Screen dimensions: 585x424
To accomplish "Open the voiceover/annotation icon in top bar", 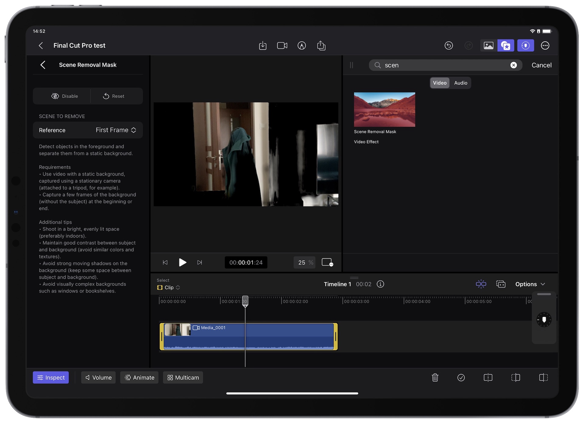I will [x=302, y=46].
